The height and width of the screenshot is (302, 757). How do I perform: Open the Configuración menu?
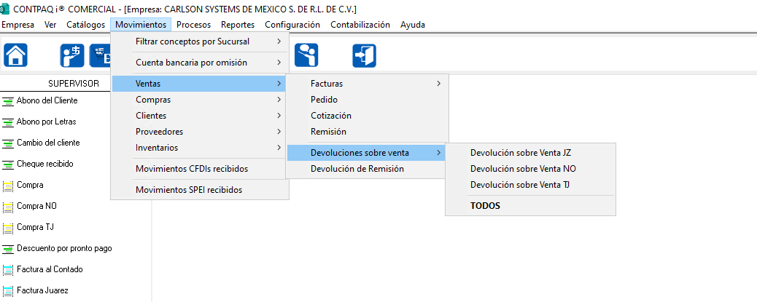(292, 25)
